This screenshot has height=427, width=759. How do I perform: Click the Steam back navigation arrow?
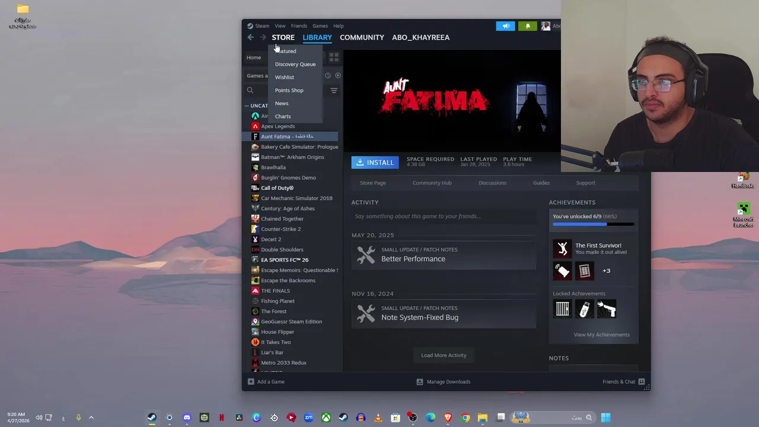pyautogui.click(x=250, y=37)
